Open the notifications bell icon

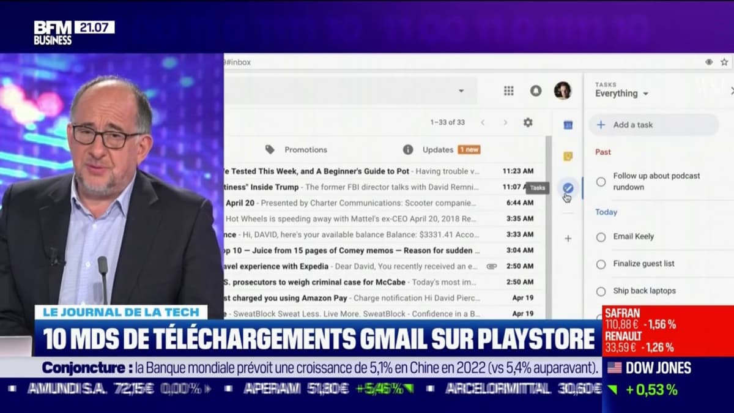(x=536, y=91)
